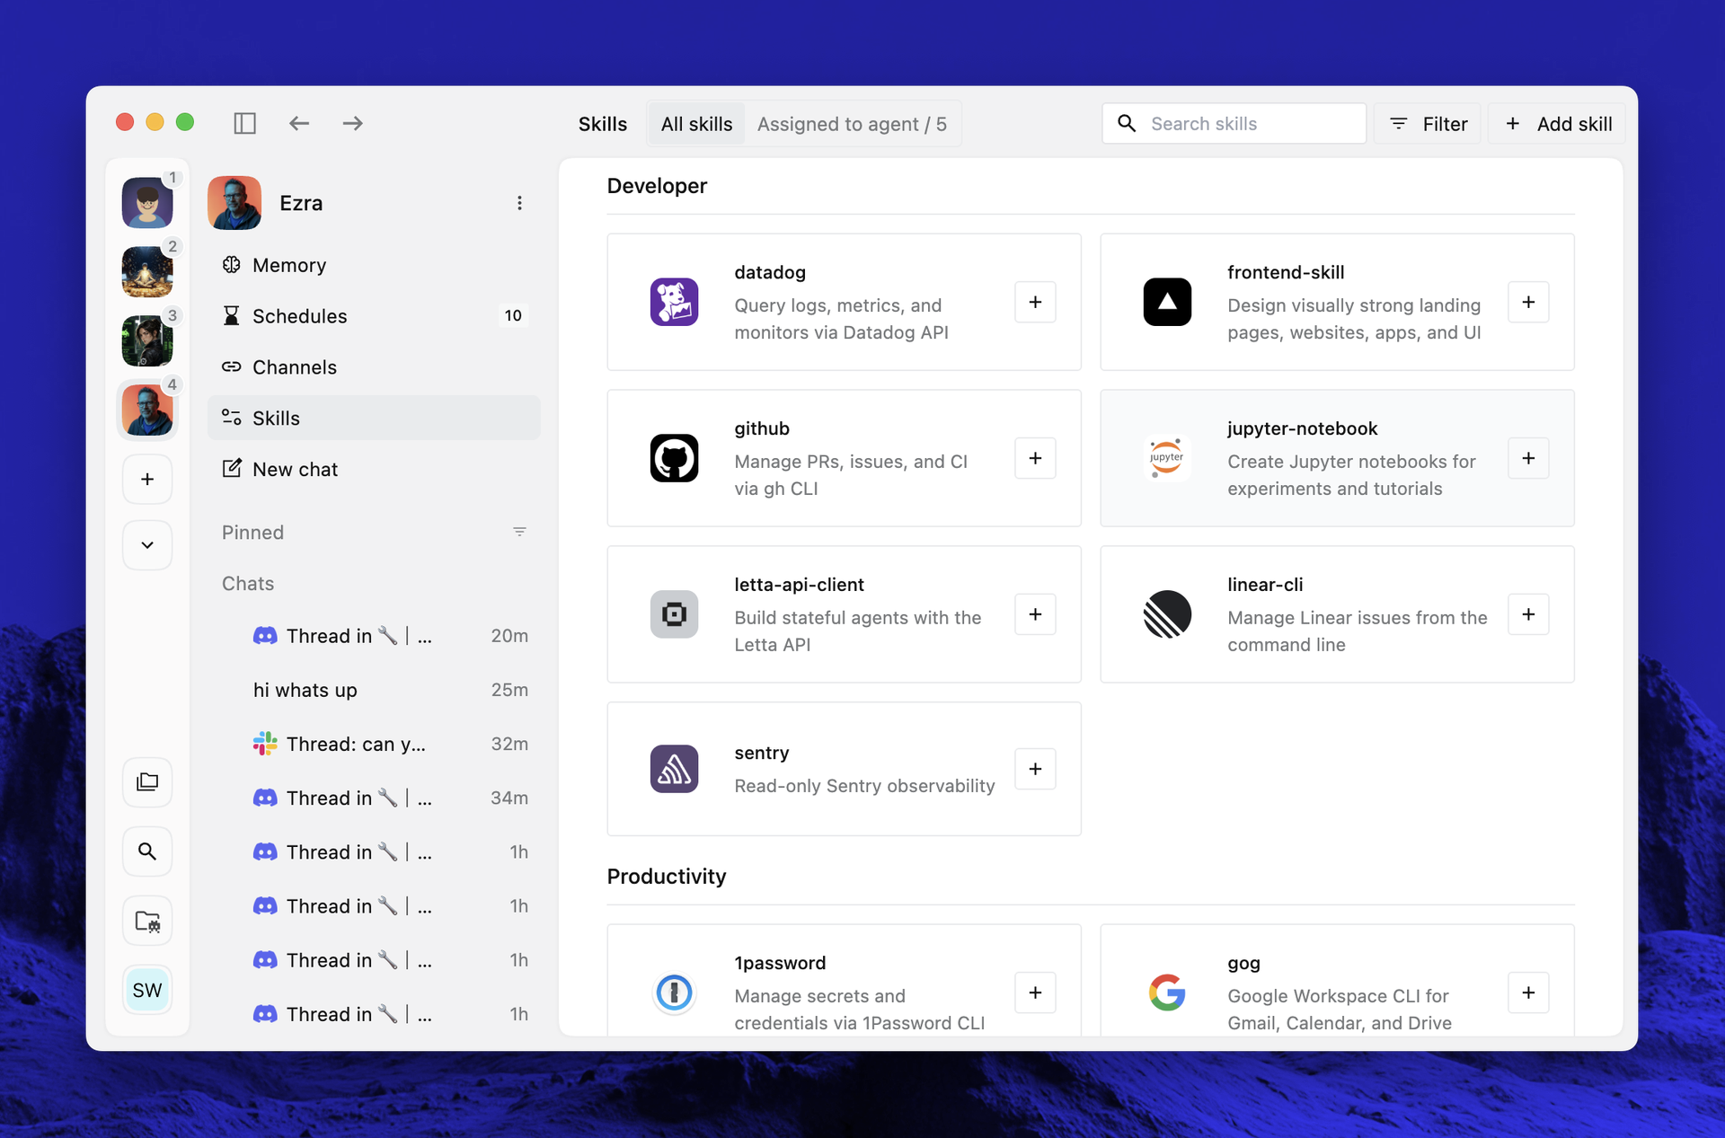Click Ezra's profile picture in header

point(234,203)
